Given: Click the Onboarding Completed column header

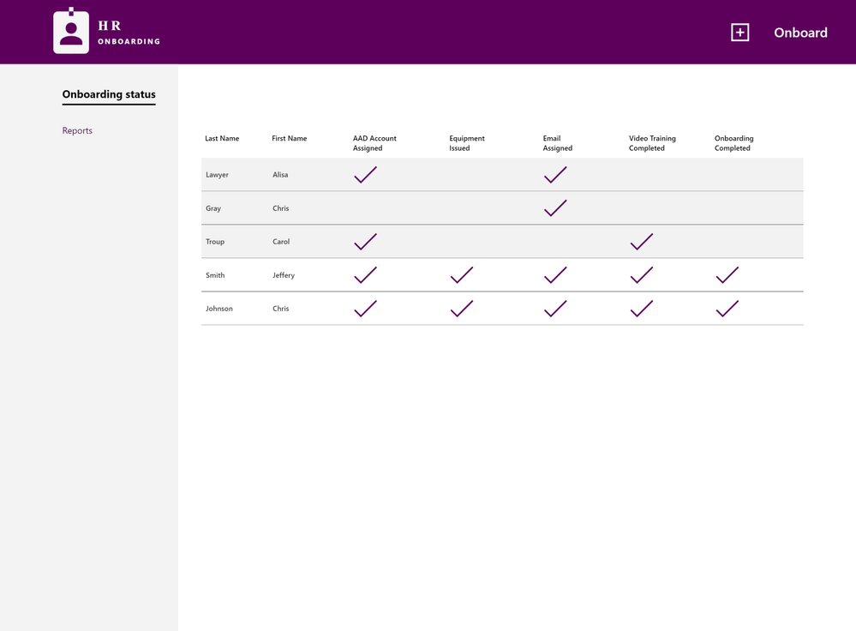Looking at the screenshot, I should (733, 143).
